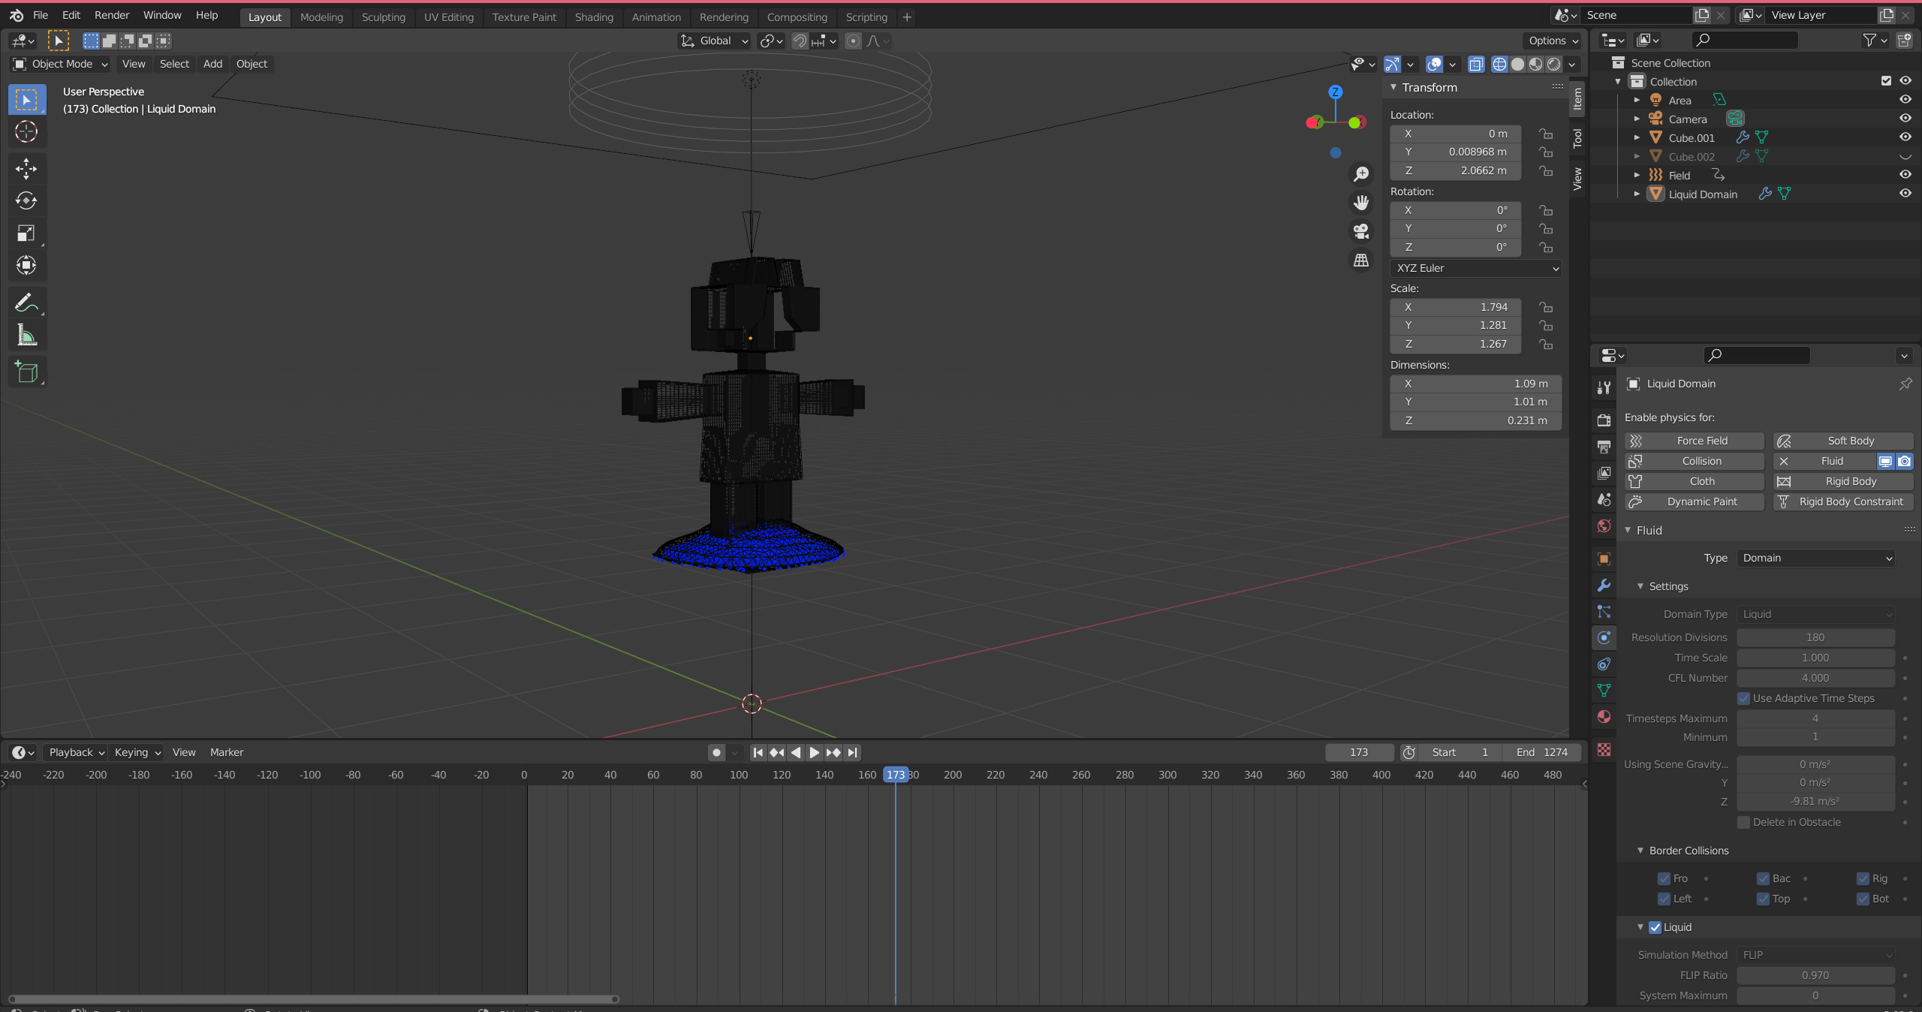The image size is (1922, 1012).
Task: Switch to the Sculpting workspace tab
Action: click(x=383, y=17)
